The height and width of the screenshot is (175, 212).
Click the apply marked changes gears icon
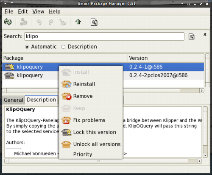(23, 22)
